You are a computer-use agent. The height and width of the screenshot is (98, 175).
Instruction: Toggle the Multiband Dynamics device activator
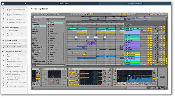pos(69,69)
